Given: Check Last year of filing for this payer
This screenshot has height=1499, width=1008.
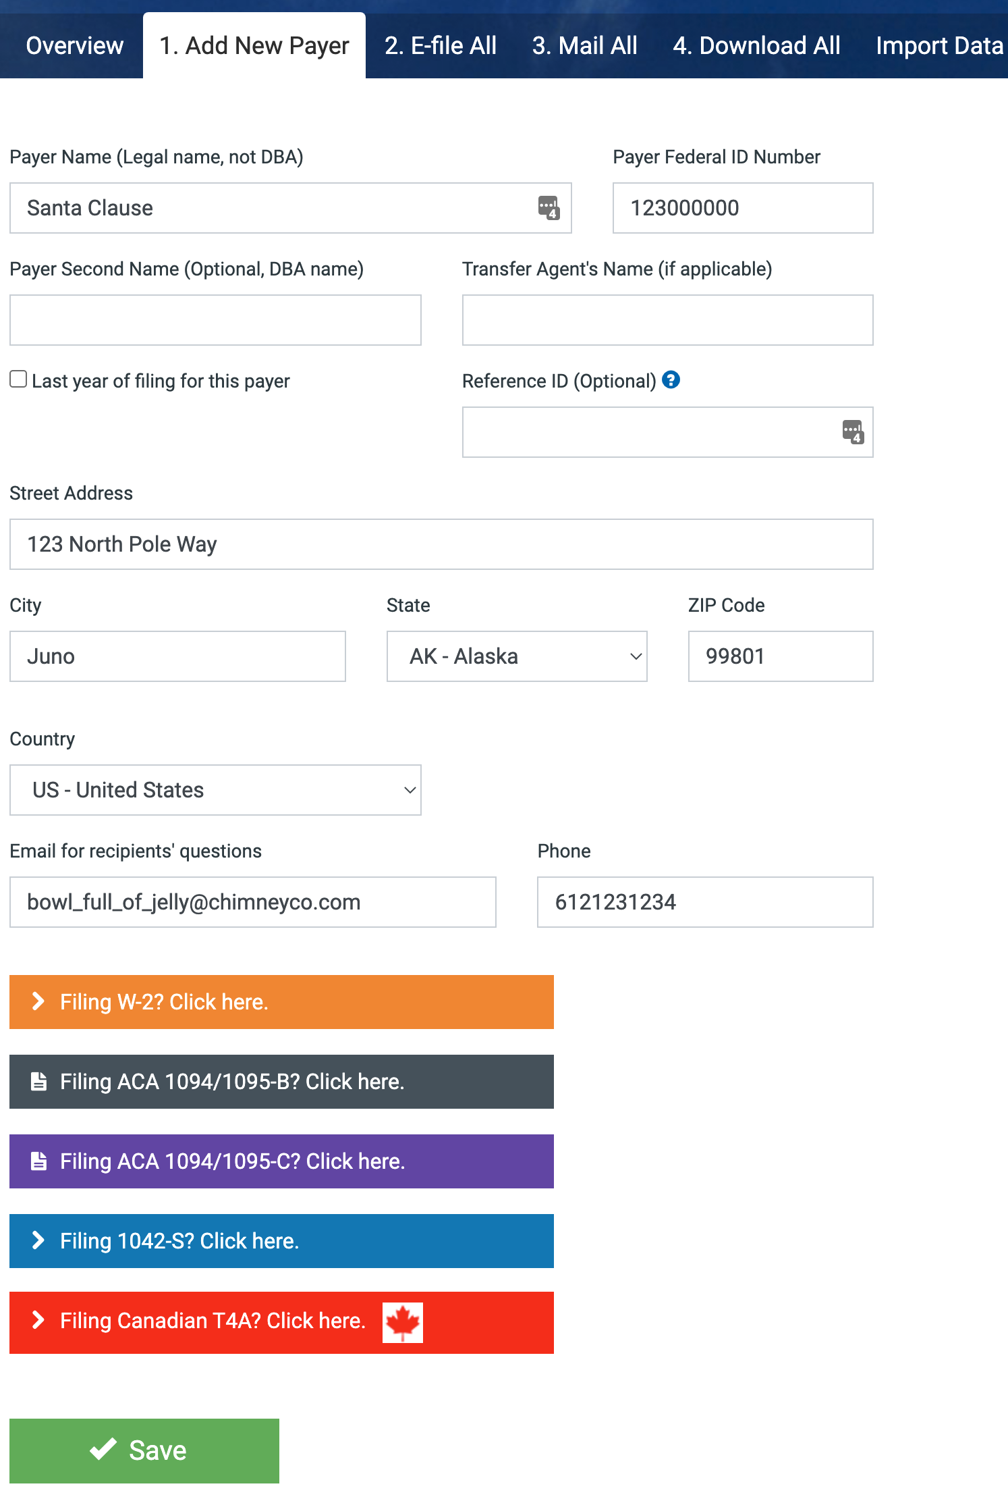Looking at the screenshot, I should coord(18,379).
